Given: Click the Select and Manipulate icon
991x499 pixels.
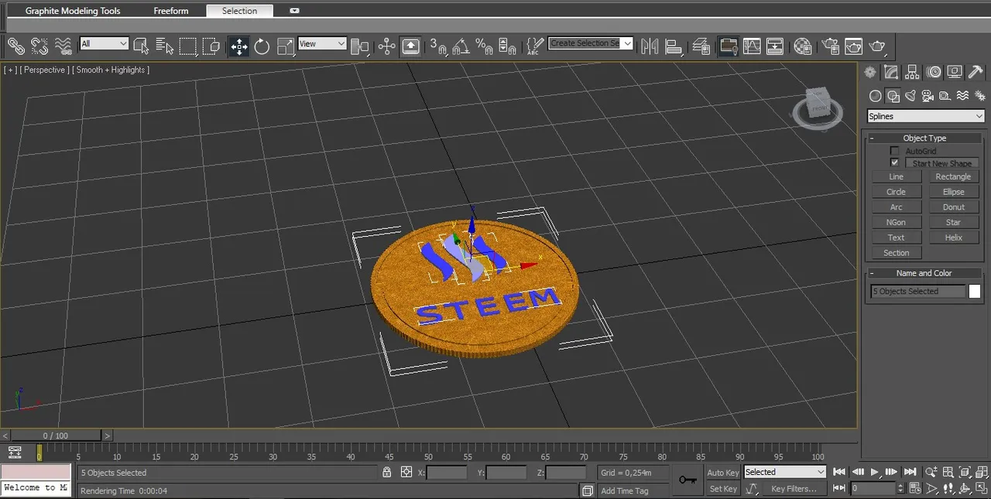Looking at the screenshot, I should [386, 46].
